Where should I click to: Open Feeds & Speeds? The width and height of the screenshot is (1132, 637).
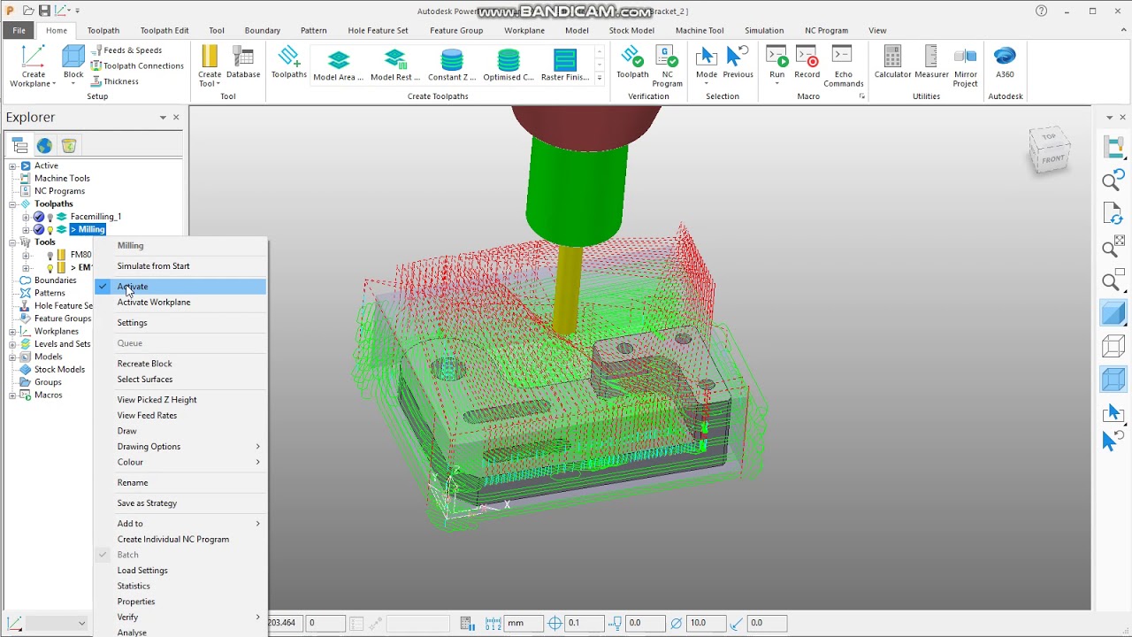point(126,50)
